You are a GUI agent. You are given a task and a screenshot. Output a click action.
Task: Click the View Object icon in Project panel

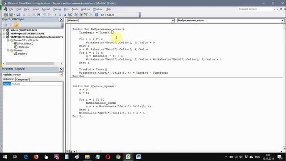click(10, 25)
